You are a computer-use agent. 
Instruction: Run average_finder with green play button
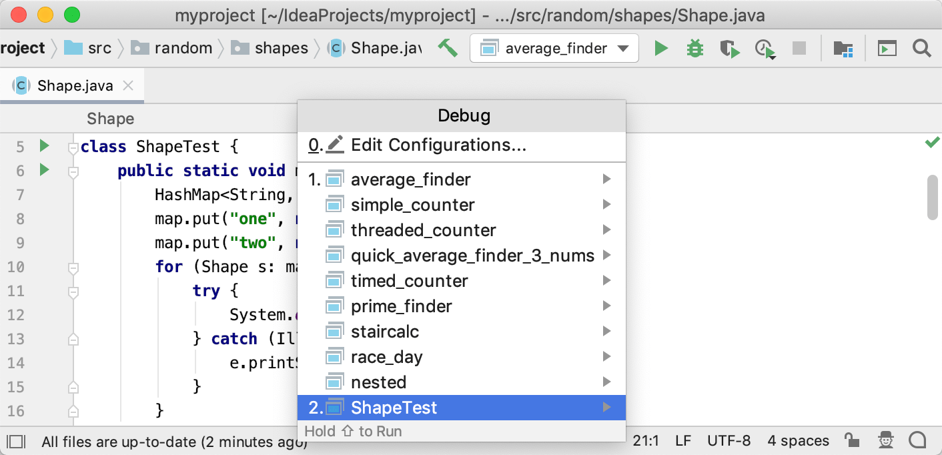coord(661,48)
